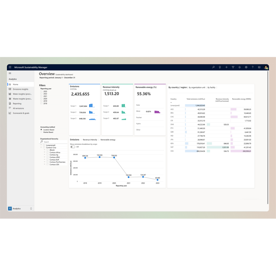This screenshot has width=276, height=276.
Task: Click the search magnifier in the top bar
Action: tap(213, 67)
